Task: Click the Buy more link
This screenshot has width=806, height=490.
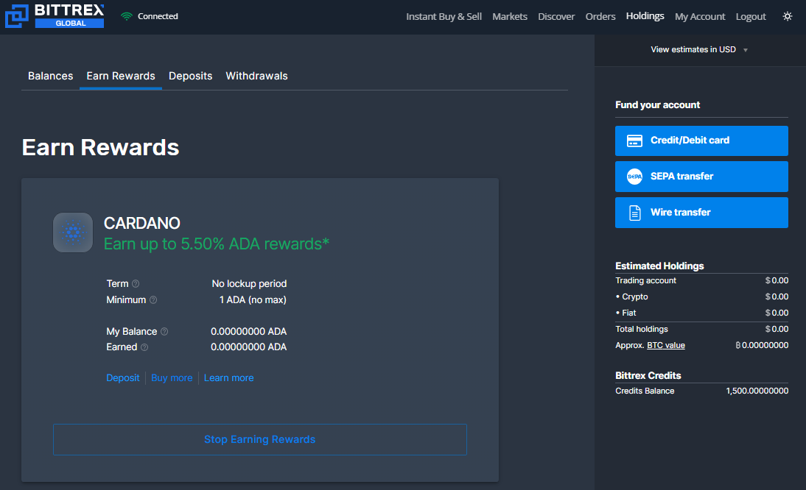Action: tap(172, 378)
